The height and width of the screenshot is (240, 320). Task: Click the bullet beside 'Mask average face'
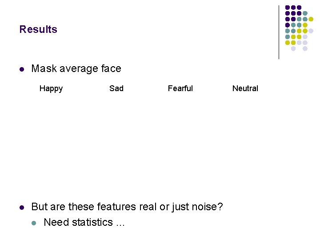point(21,69)
